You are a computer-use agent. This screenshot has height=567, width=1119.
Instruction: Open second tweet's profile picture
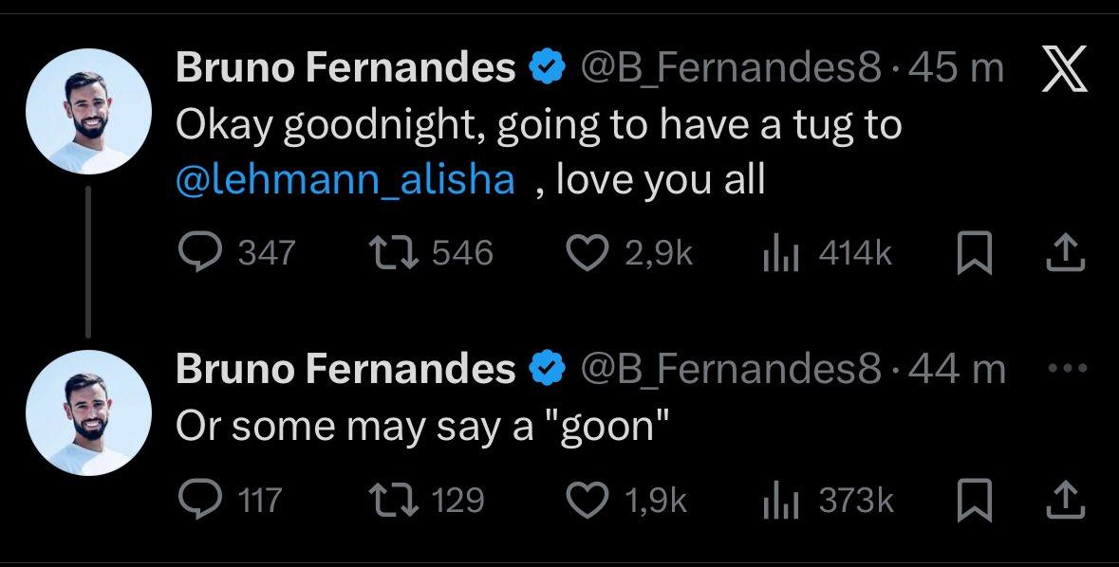point(88,414)
